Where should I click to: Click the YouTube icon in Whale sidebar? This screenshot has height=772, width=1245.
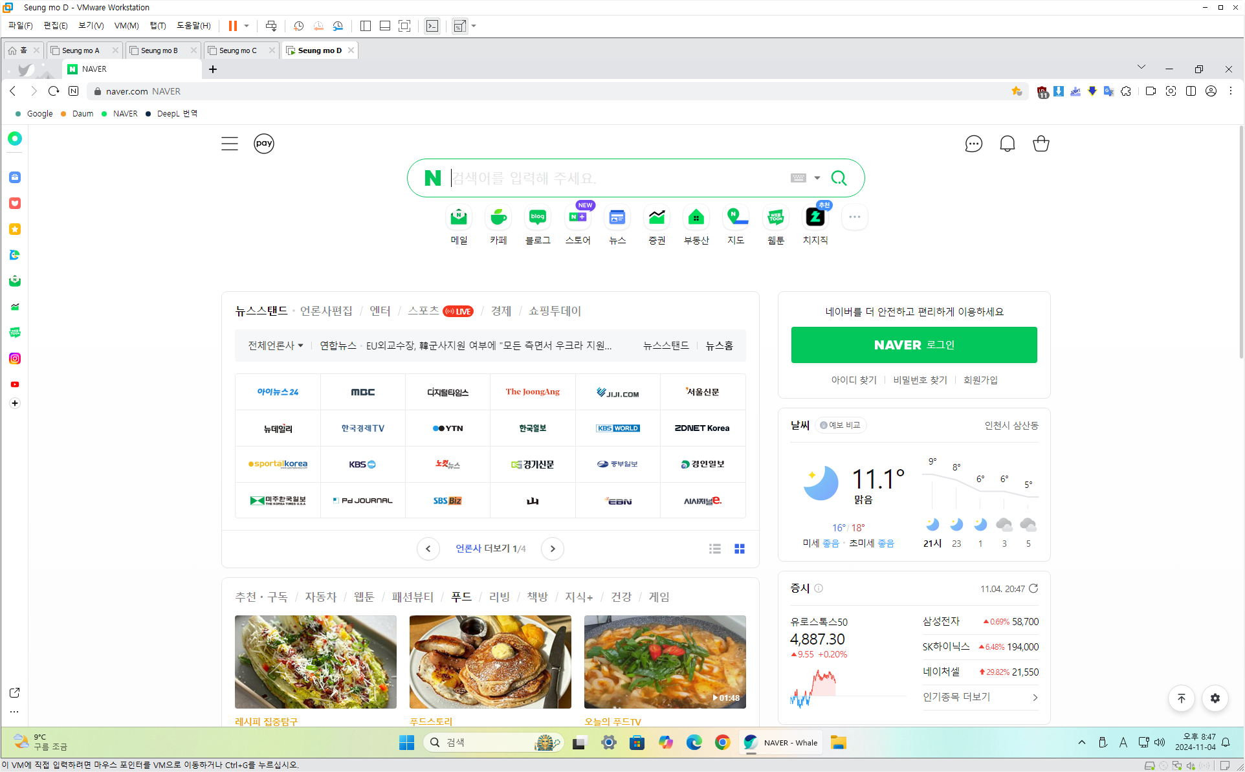point(15,384)
